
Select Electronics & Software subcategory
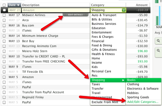(143, 88)
